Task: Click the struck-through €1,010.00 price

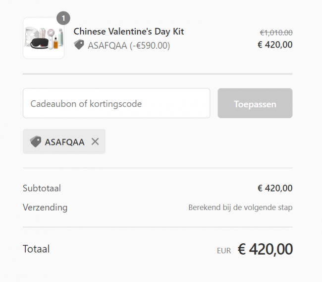Action: [276, 33]
